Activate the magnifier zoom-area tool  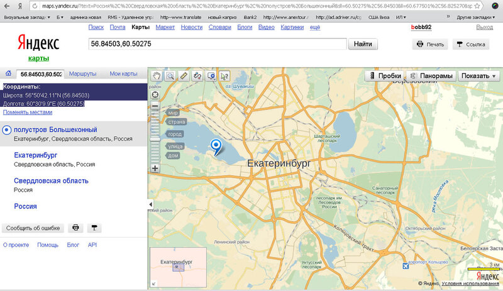click(170, 76)
